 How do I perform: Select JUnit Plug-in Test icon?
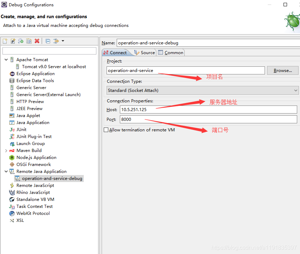click(12, 137)
